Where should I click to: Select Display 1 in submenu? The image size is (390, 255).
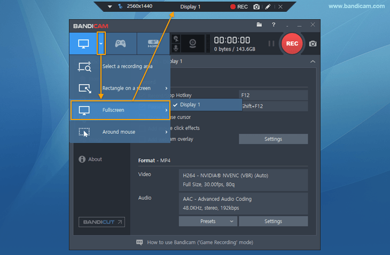tap(206, 105)
